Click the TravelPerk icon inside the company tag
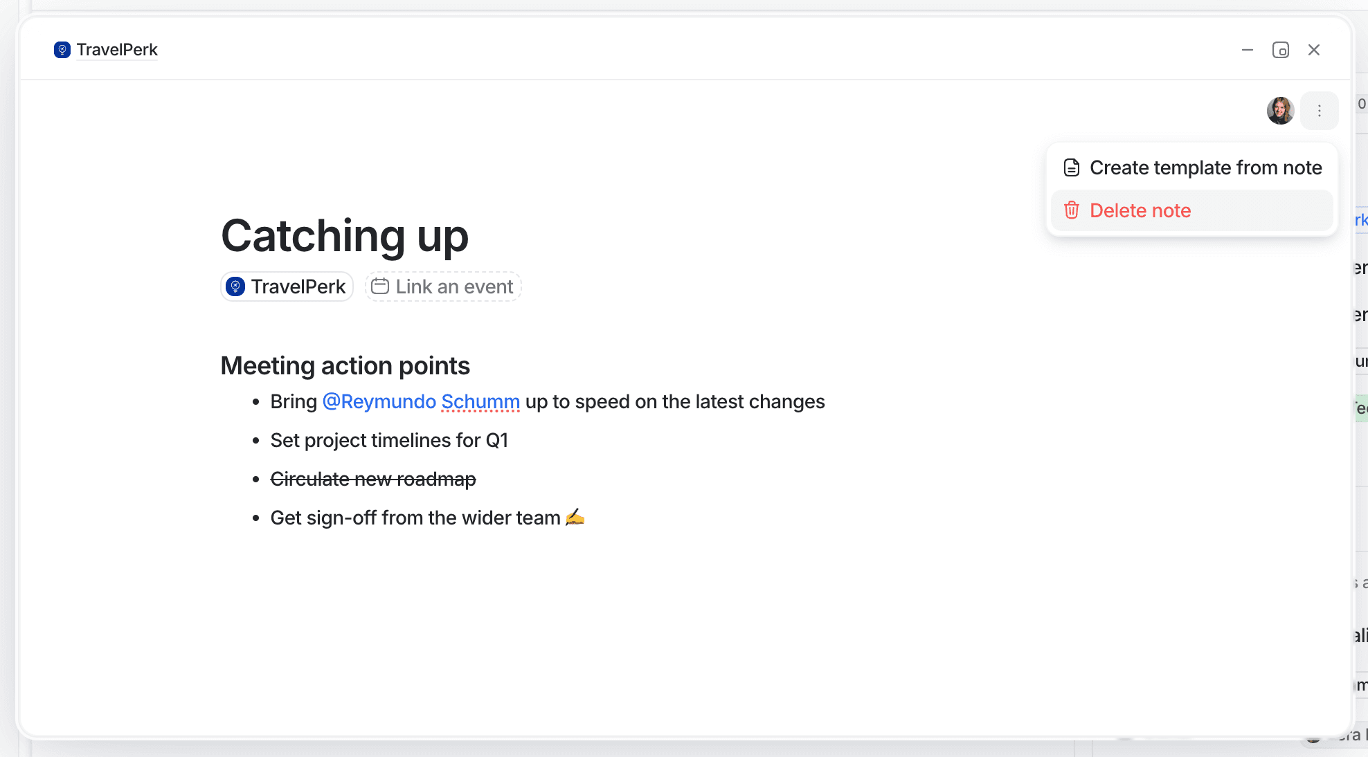Viewport: 1368px width, 757px height. click(235, 286)
